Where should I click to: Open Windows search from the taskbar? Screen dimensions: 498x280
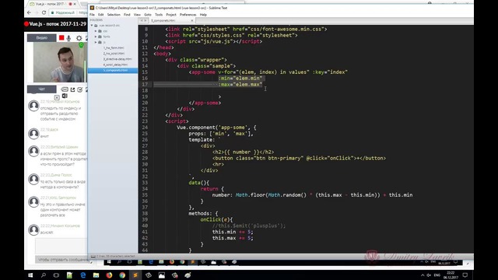[x=44, y=275]
